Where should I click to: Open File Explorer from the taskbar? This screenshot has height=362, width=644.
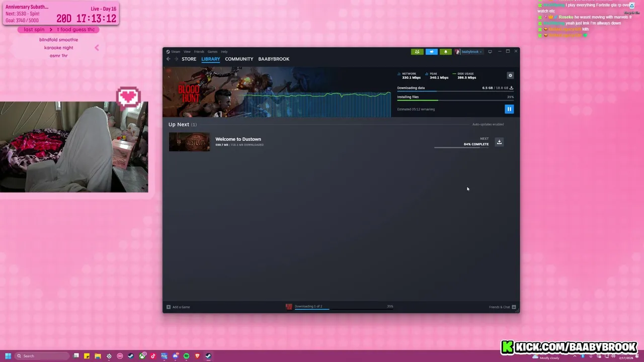point(98,356)
